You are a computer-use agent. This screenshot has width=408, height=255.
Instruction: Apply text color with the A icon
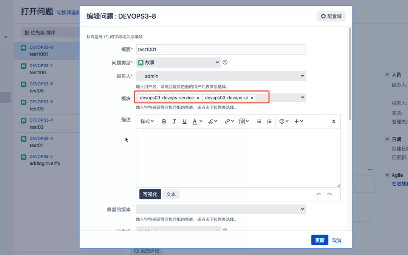195,121
